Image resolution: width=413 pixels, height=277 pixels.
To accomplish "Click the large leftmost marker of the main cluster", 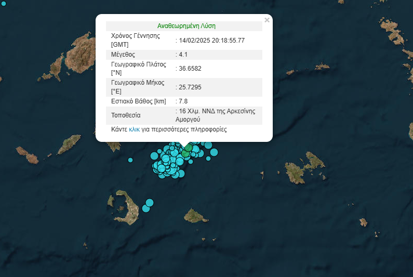I will (x=154, y=155).
